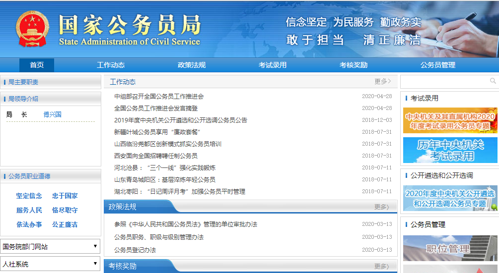The image size is (499, 273).
Task: Open article 山西临汾尧都区创新模式抓实公务员培训
Action: tap(168, 144)
